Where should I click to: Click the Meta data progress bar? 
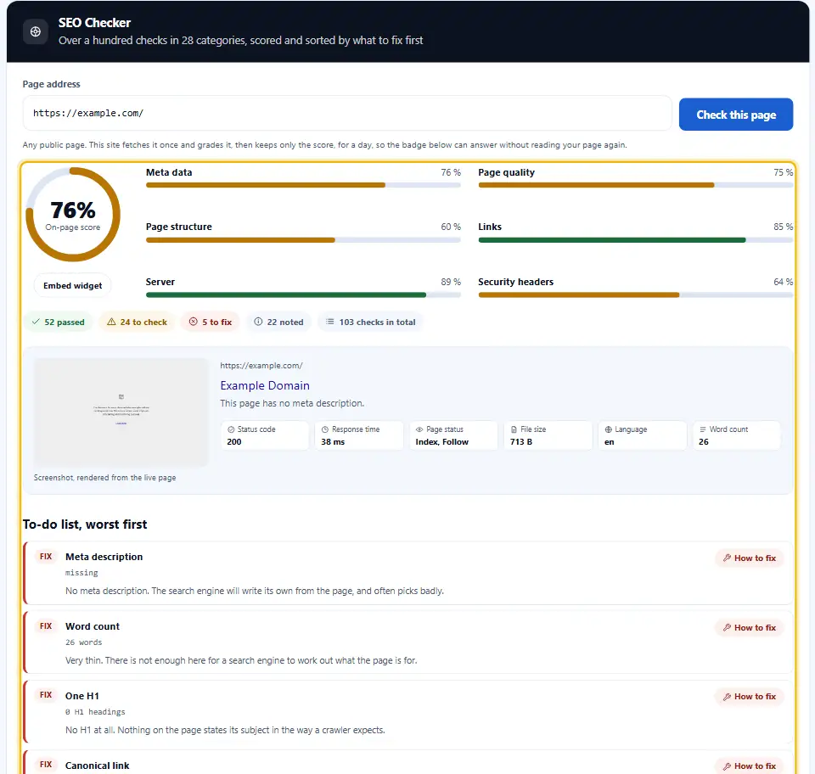point(303,185)
